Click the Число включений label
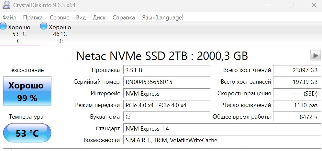The image size is (322, 151). click(247, 105)
